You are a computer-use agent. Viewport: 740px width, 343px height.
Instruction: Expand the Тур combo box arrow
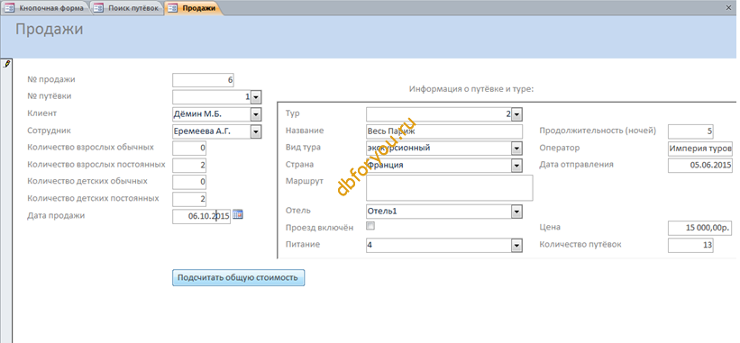516,114
